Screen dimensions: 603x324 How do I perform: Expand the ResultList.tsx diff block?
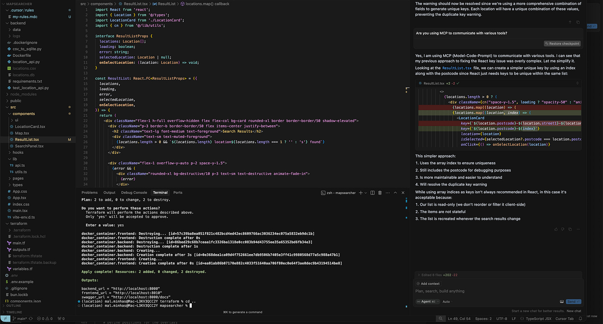(578, 83)
